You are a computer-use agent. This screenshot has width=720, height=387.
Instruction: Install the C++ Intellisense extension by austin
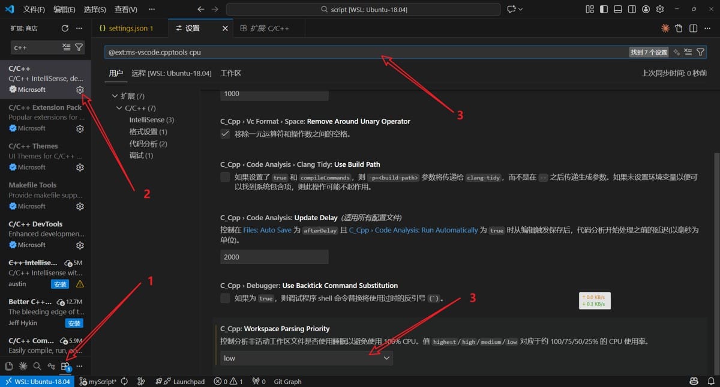tap(60, 284)
